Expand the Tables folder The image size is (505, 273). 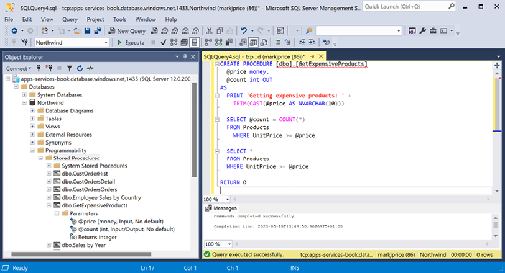click(x=32, y=119)
